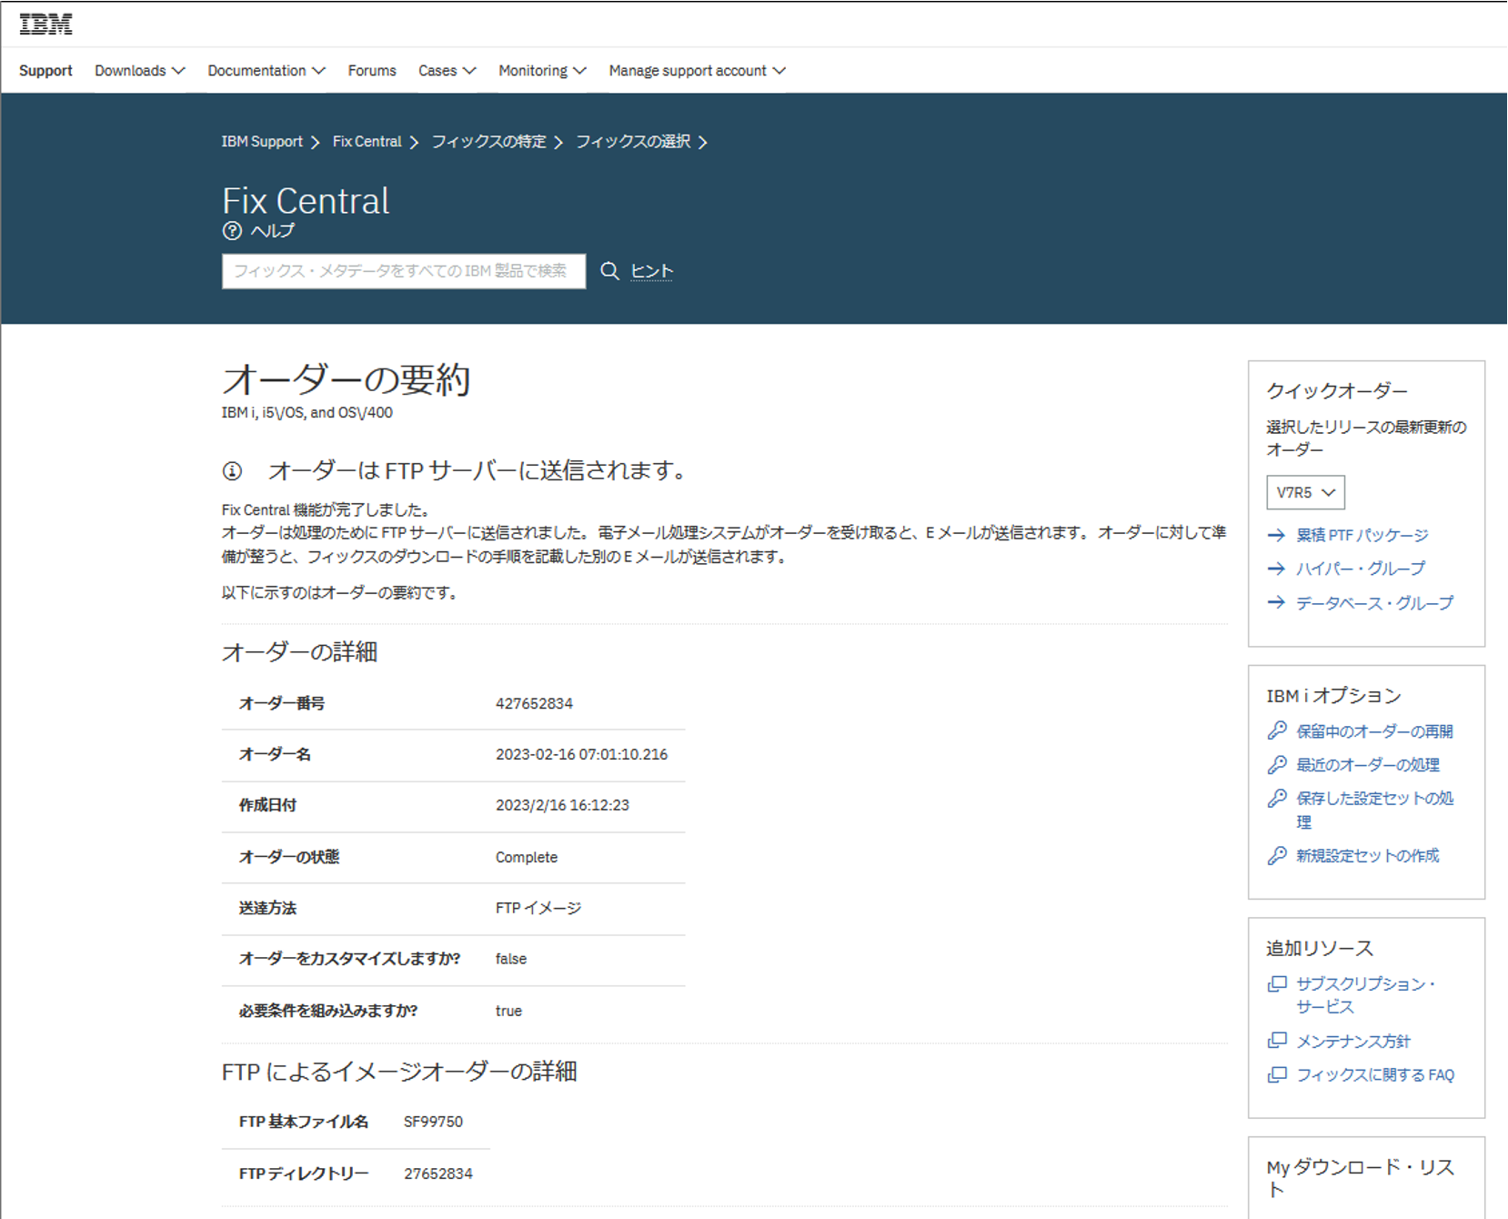
Task: Click the オーダーの要約 heading
Action: pyautogui.click(x=346, y=379)
